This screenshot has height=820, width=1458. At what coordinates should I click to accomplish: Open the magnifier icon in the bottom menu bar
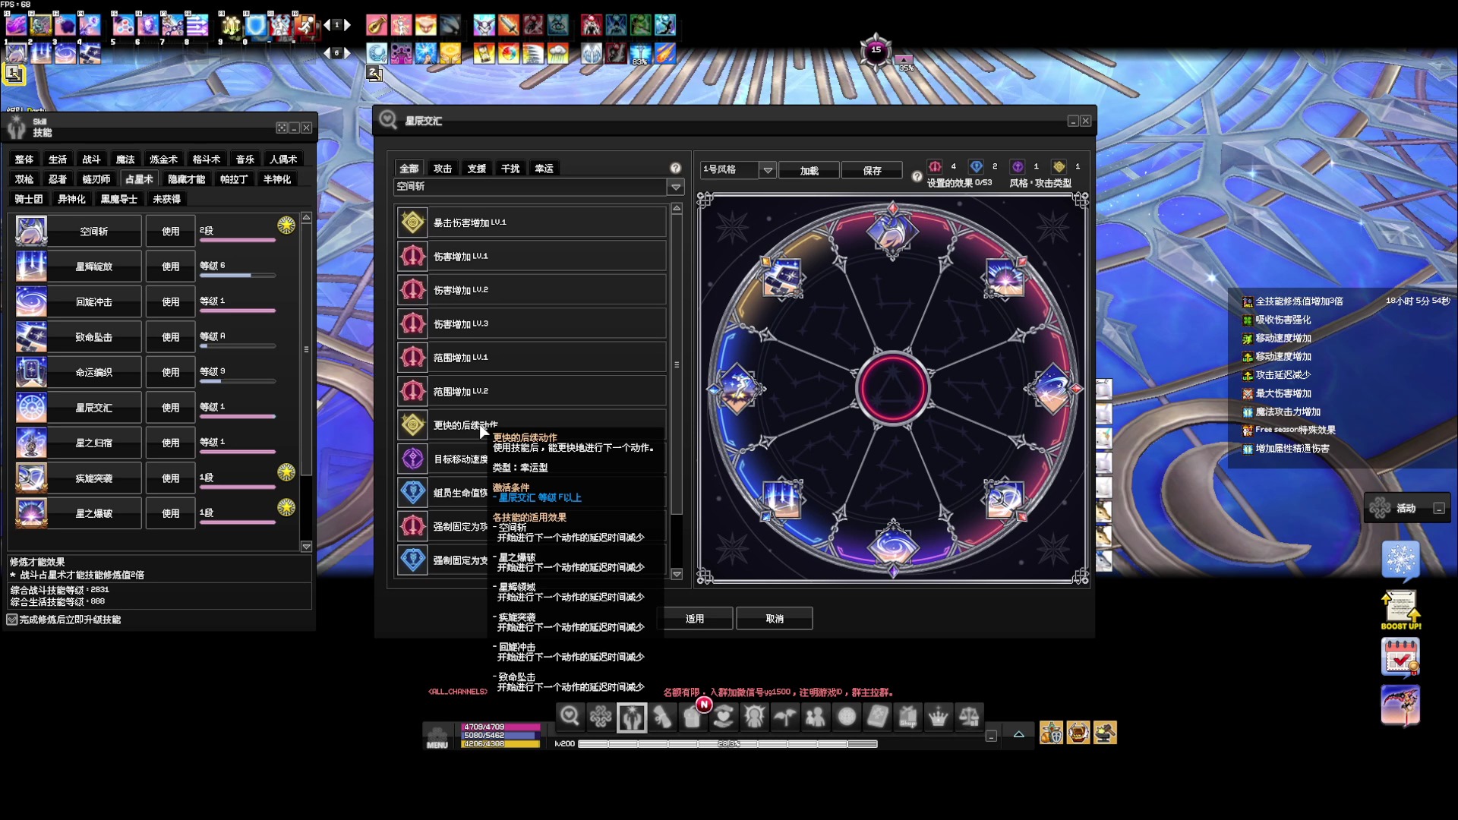[570, 716]
